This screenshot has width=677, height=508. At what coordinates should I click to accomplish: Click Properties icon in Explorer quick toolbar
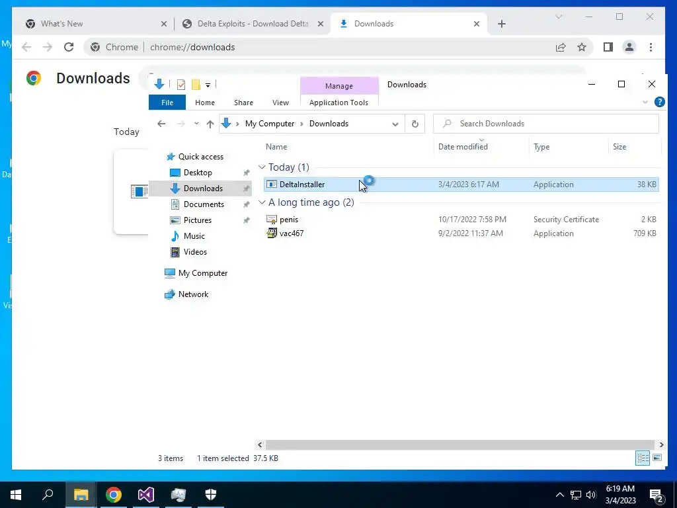[181, 85]
